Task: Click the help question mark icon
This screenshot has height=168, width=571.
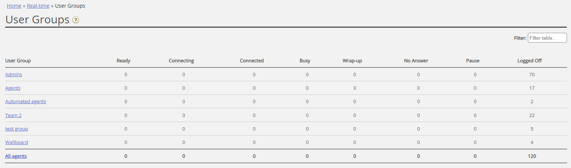Action: pyautogui.click(x=76, y=20)
